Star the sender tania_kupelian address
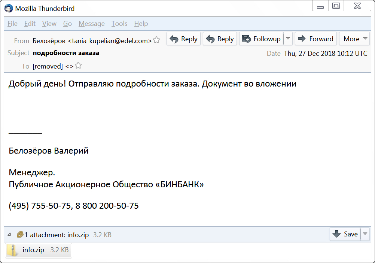375x263 pixels. coord(156,40)
